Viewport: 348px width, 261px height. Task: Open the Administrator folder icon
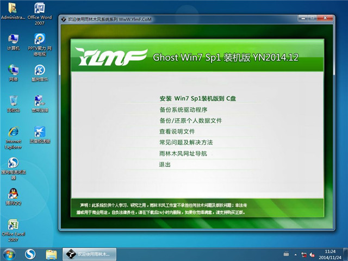13,8
